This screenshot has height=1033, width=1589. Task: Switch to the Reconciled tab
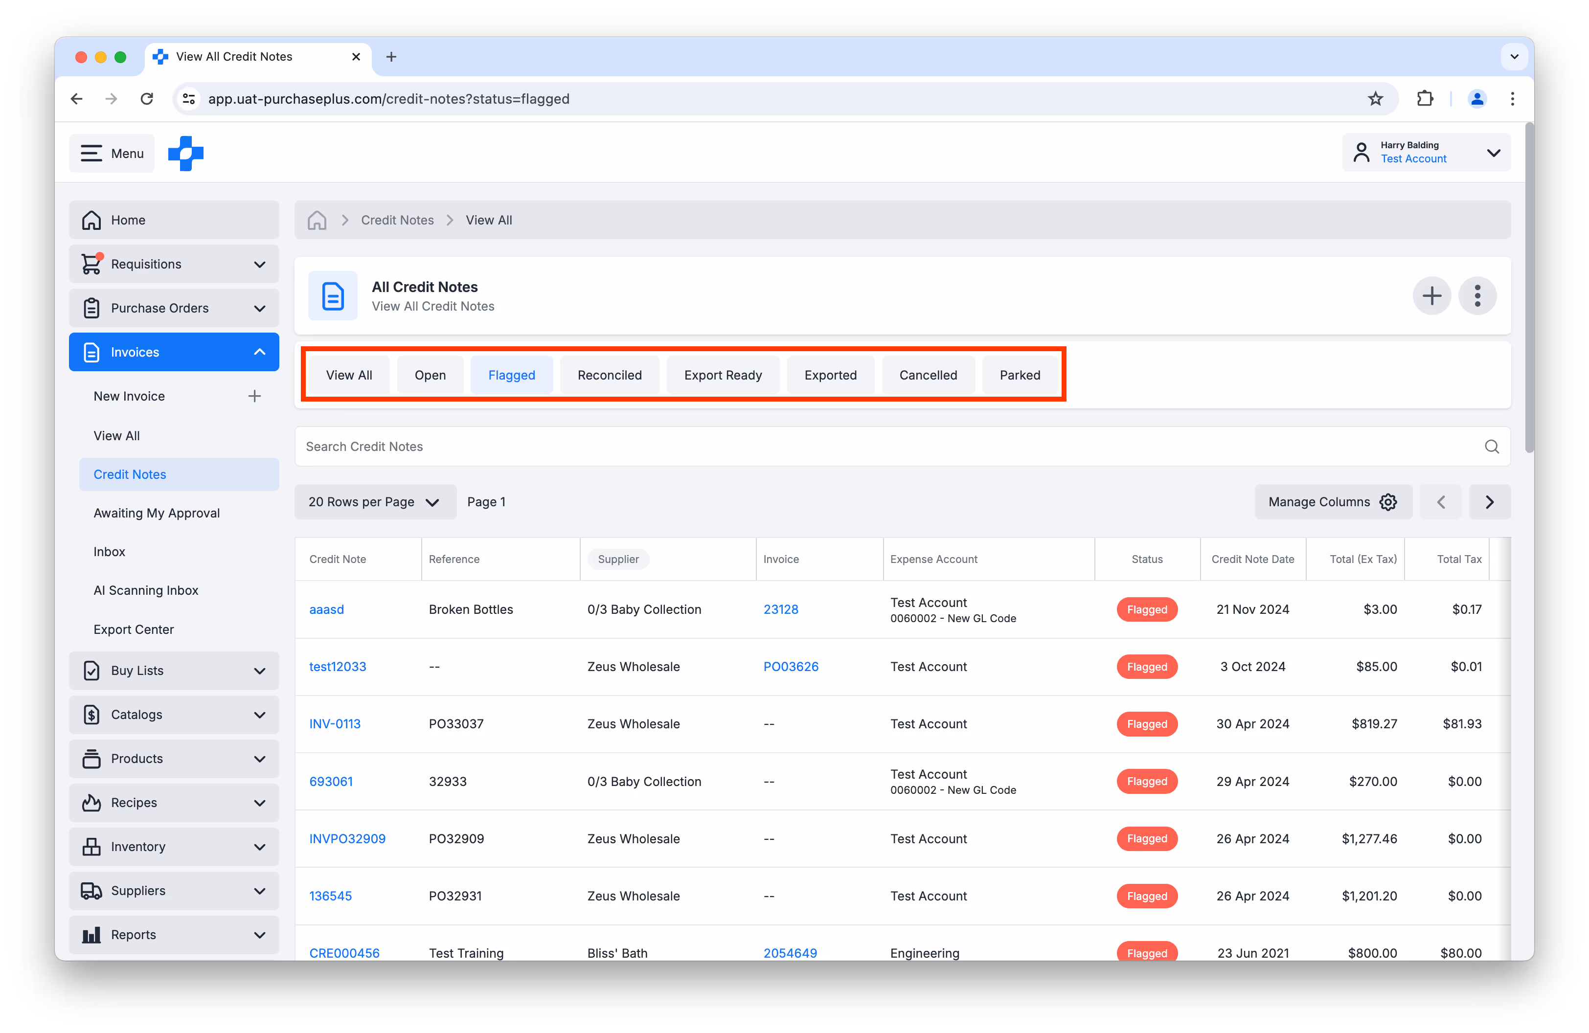609,375
